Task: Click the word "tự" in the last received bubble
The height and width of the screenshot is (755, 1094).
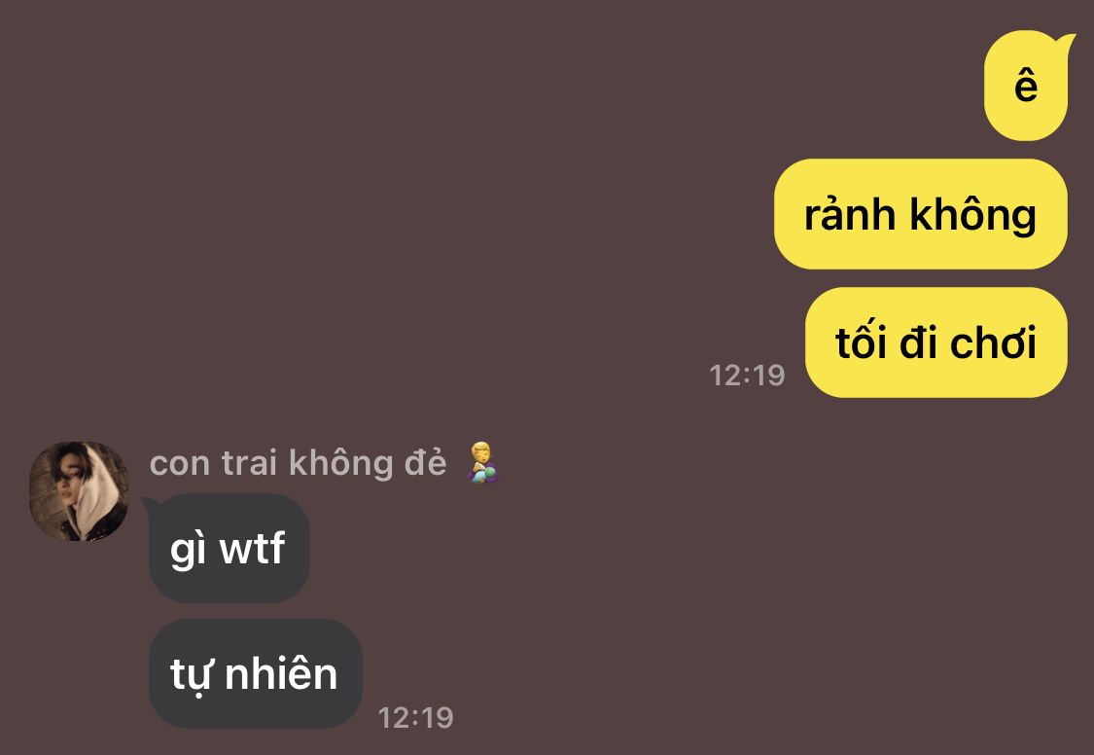Action: (x=190, y=676)
